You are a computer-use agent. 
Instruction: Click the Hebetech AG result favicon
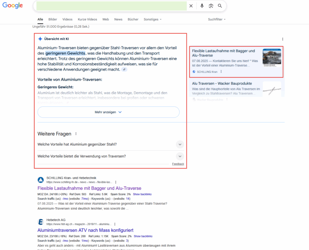click(x=41, y=222)
